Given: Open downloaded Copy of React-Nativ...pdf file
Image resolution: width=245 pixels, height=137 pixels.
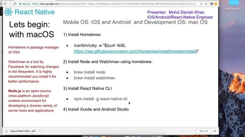Looking at the screenshot, I should click(x=23, y=131).
